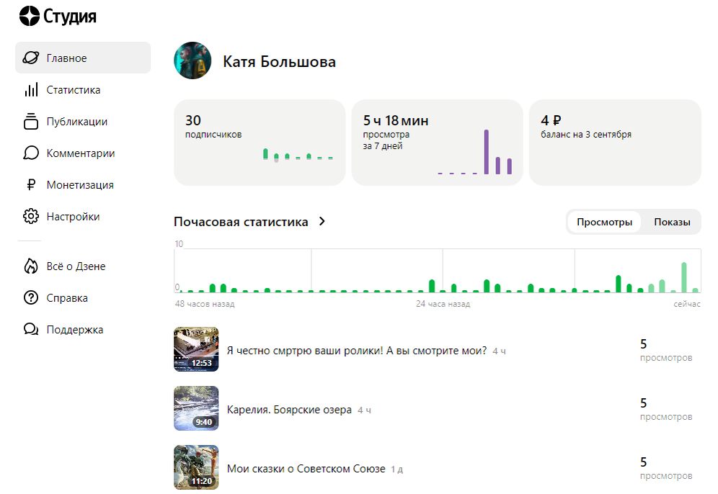Open the Настройки gear icon
The height and width of the screenshot is (494, 718).
31,216
